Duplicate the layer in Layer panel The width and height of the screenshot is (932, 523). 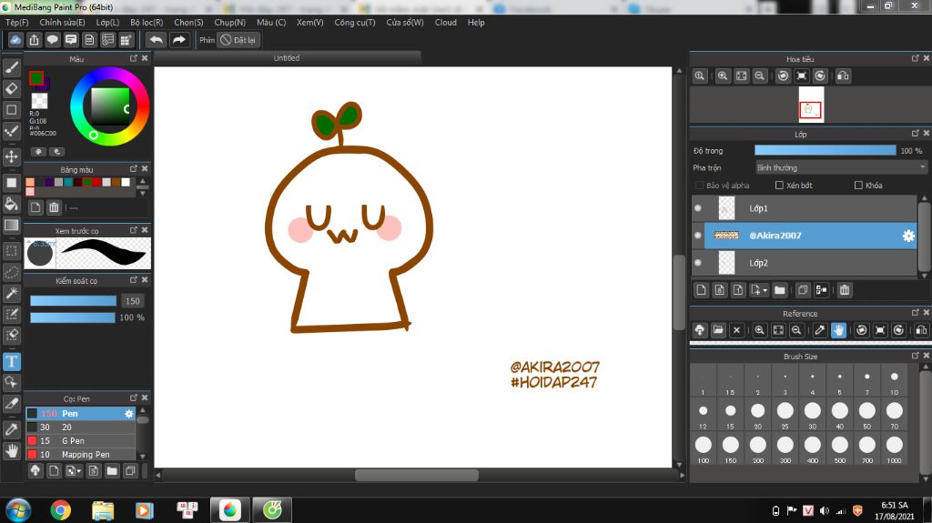click(803, 290)
